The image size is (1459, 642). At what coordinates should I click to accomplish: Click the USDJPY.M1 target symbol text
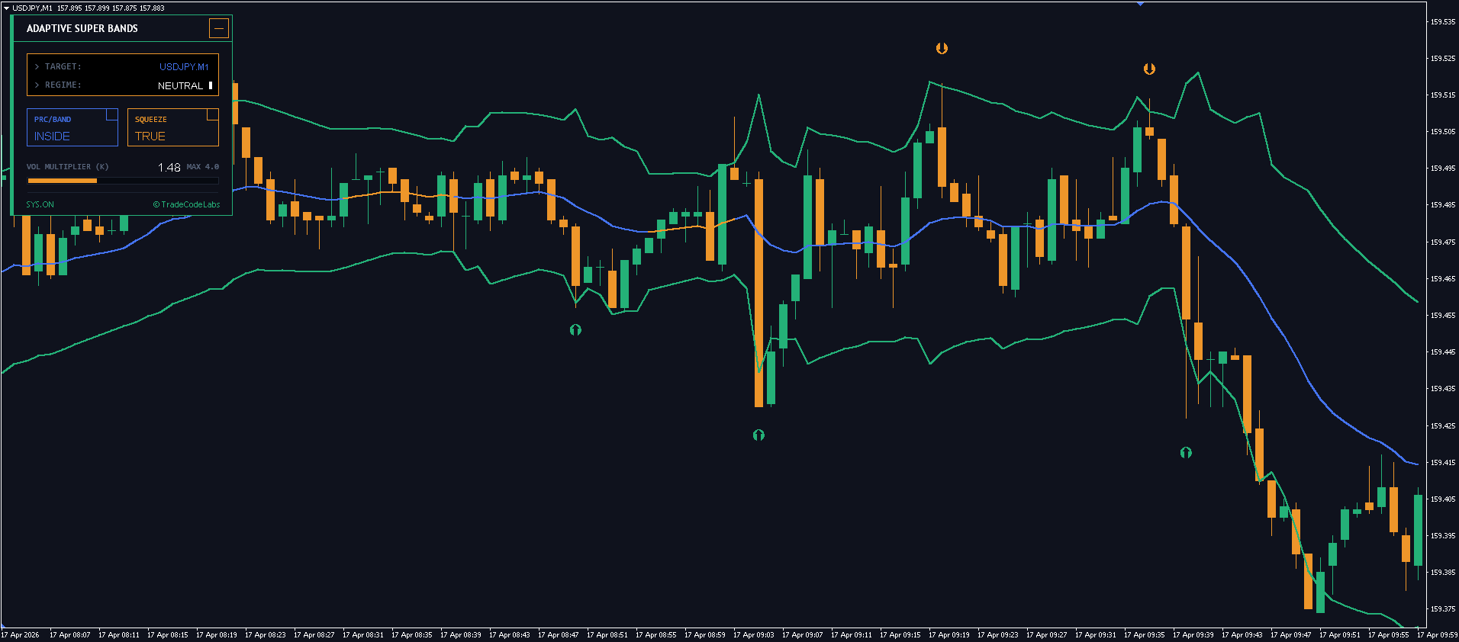(x=184, y=67)
